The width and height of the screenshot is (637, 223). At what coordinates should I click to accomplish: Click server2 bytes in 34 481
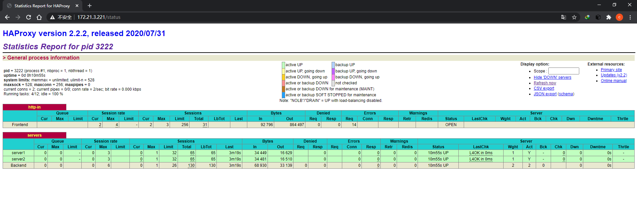261,159
